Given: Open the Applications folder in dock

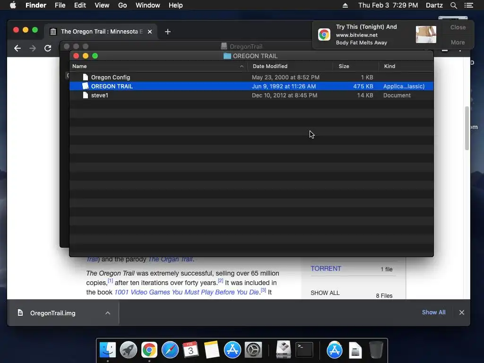Looking at the screenshot, I should (x=334, y=350).
